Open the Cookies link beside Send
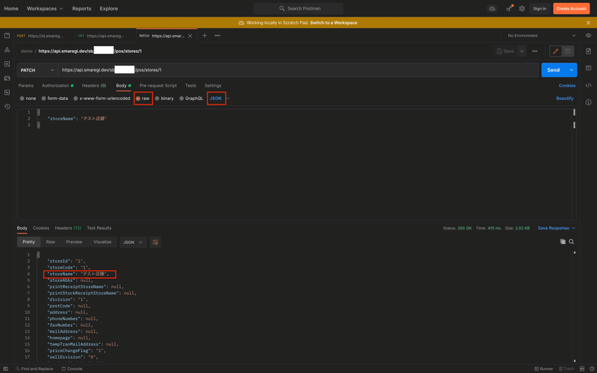This screenshot has width=597, height=373. tap(567, 86)
